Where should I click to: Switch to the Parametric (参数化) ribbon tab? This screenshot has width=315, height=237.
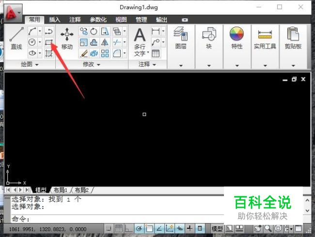point(98,20)
